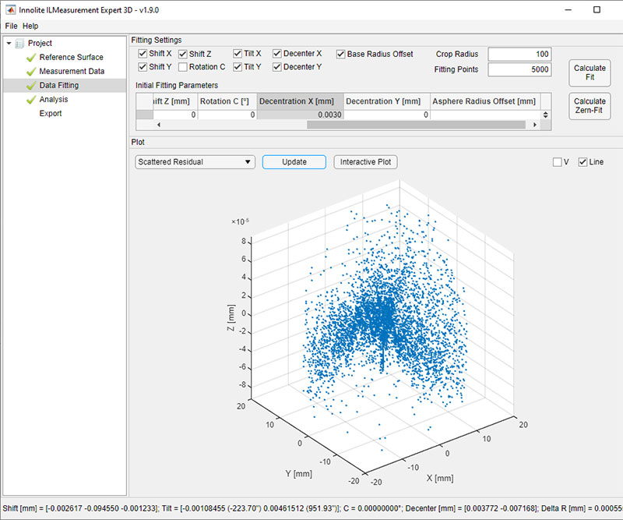Viewport: 623px width, 520px height.
Task: Uncheck the Line checkbox
Action: (x=583, y=162)
